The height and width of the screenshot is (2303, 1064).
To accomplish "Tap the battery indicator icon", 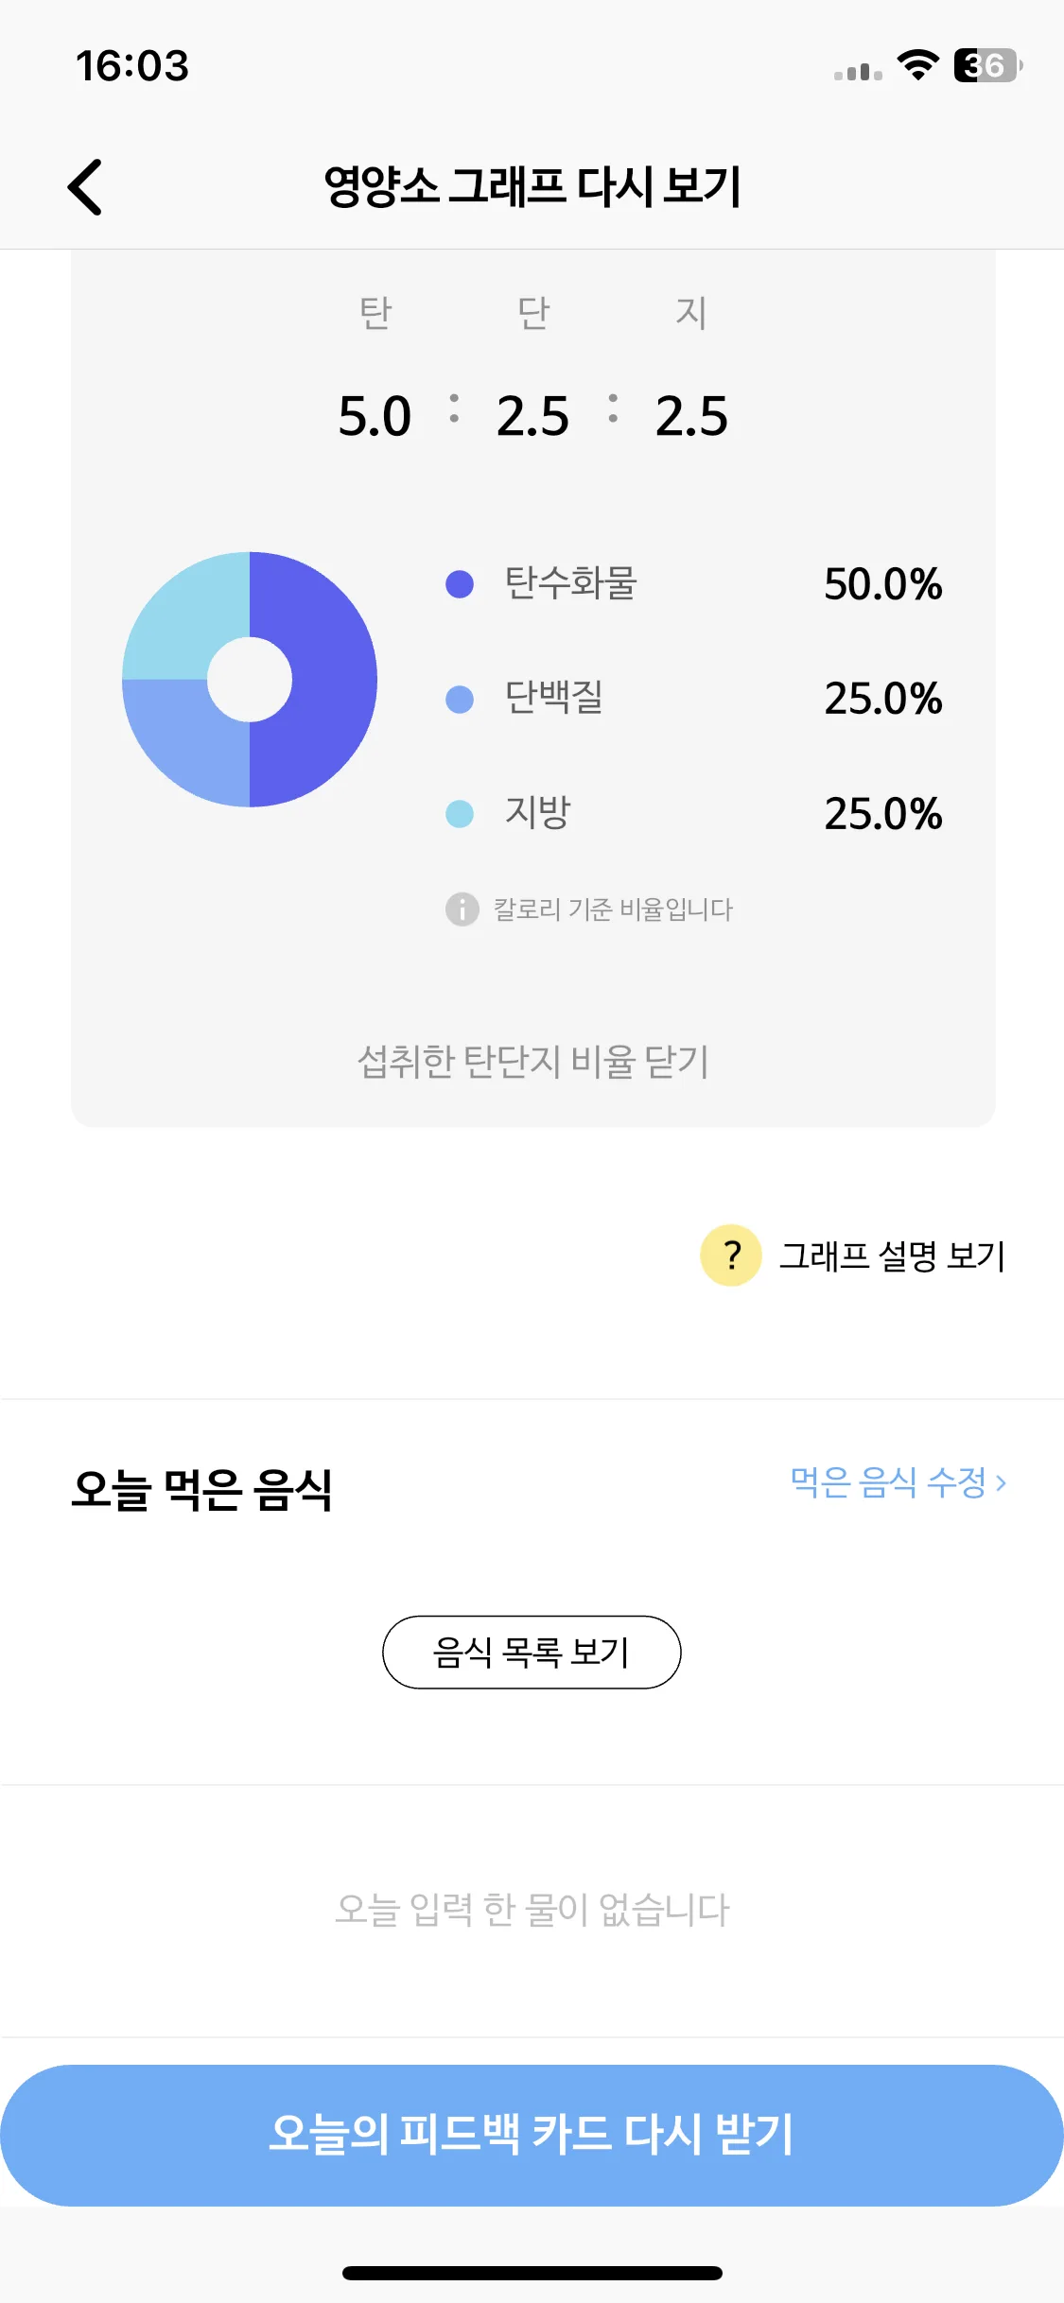I will pyautogui.click(x=988, y=65).
